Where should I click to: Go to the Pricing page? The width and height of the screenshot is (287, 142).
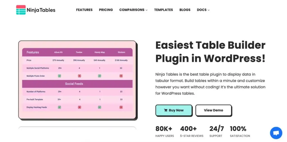pyautogui.click(x=106, y=10)
